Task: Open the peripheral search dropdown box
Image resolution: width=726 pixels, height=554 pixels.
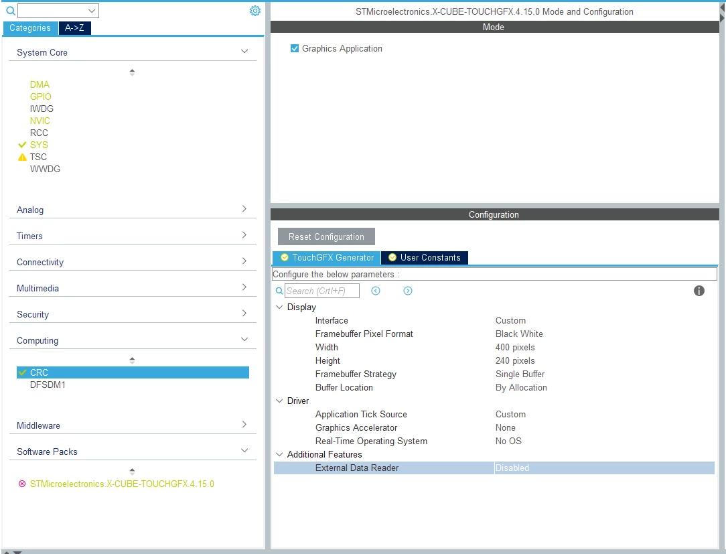Action: (58, 11)
